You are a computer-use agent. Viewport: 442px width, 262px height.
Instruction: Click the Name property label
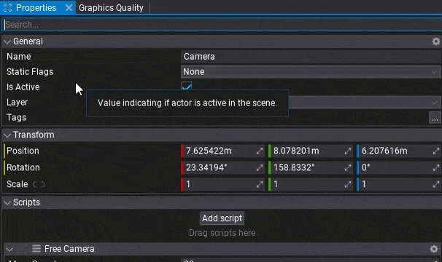coord(19,57)
